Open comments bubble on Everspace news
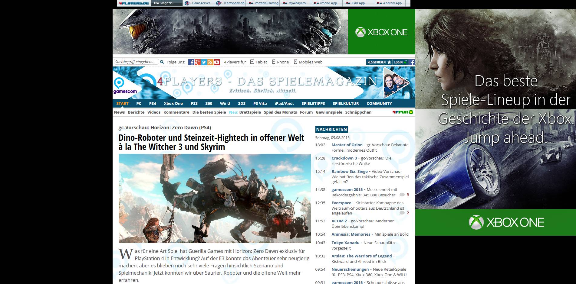 click(x=402, y=213)
